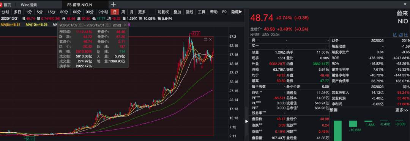Viewport: 410px width, 141px height.
Task: Open the 更多 periods dropdown
Action: 142,12
